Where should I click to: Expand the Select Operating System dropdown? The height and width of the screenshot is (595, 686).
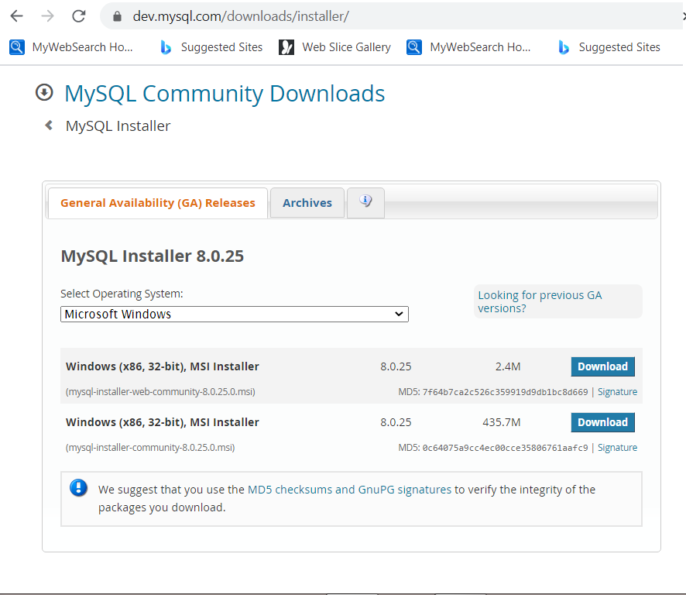[234, 314]
